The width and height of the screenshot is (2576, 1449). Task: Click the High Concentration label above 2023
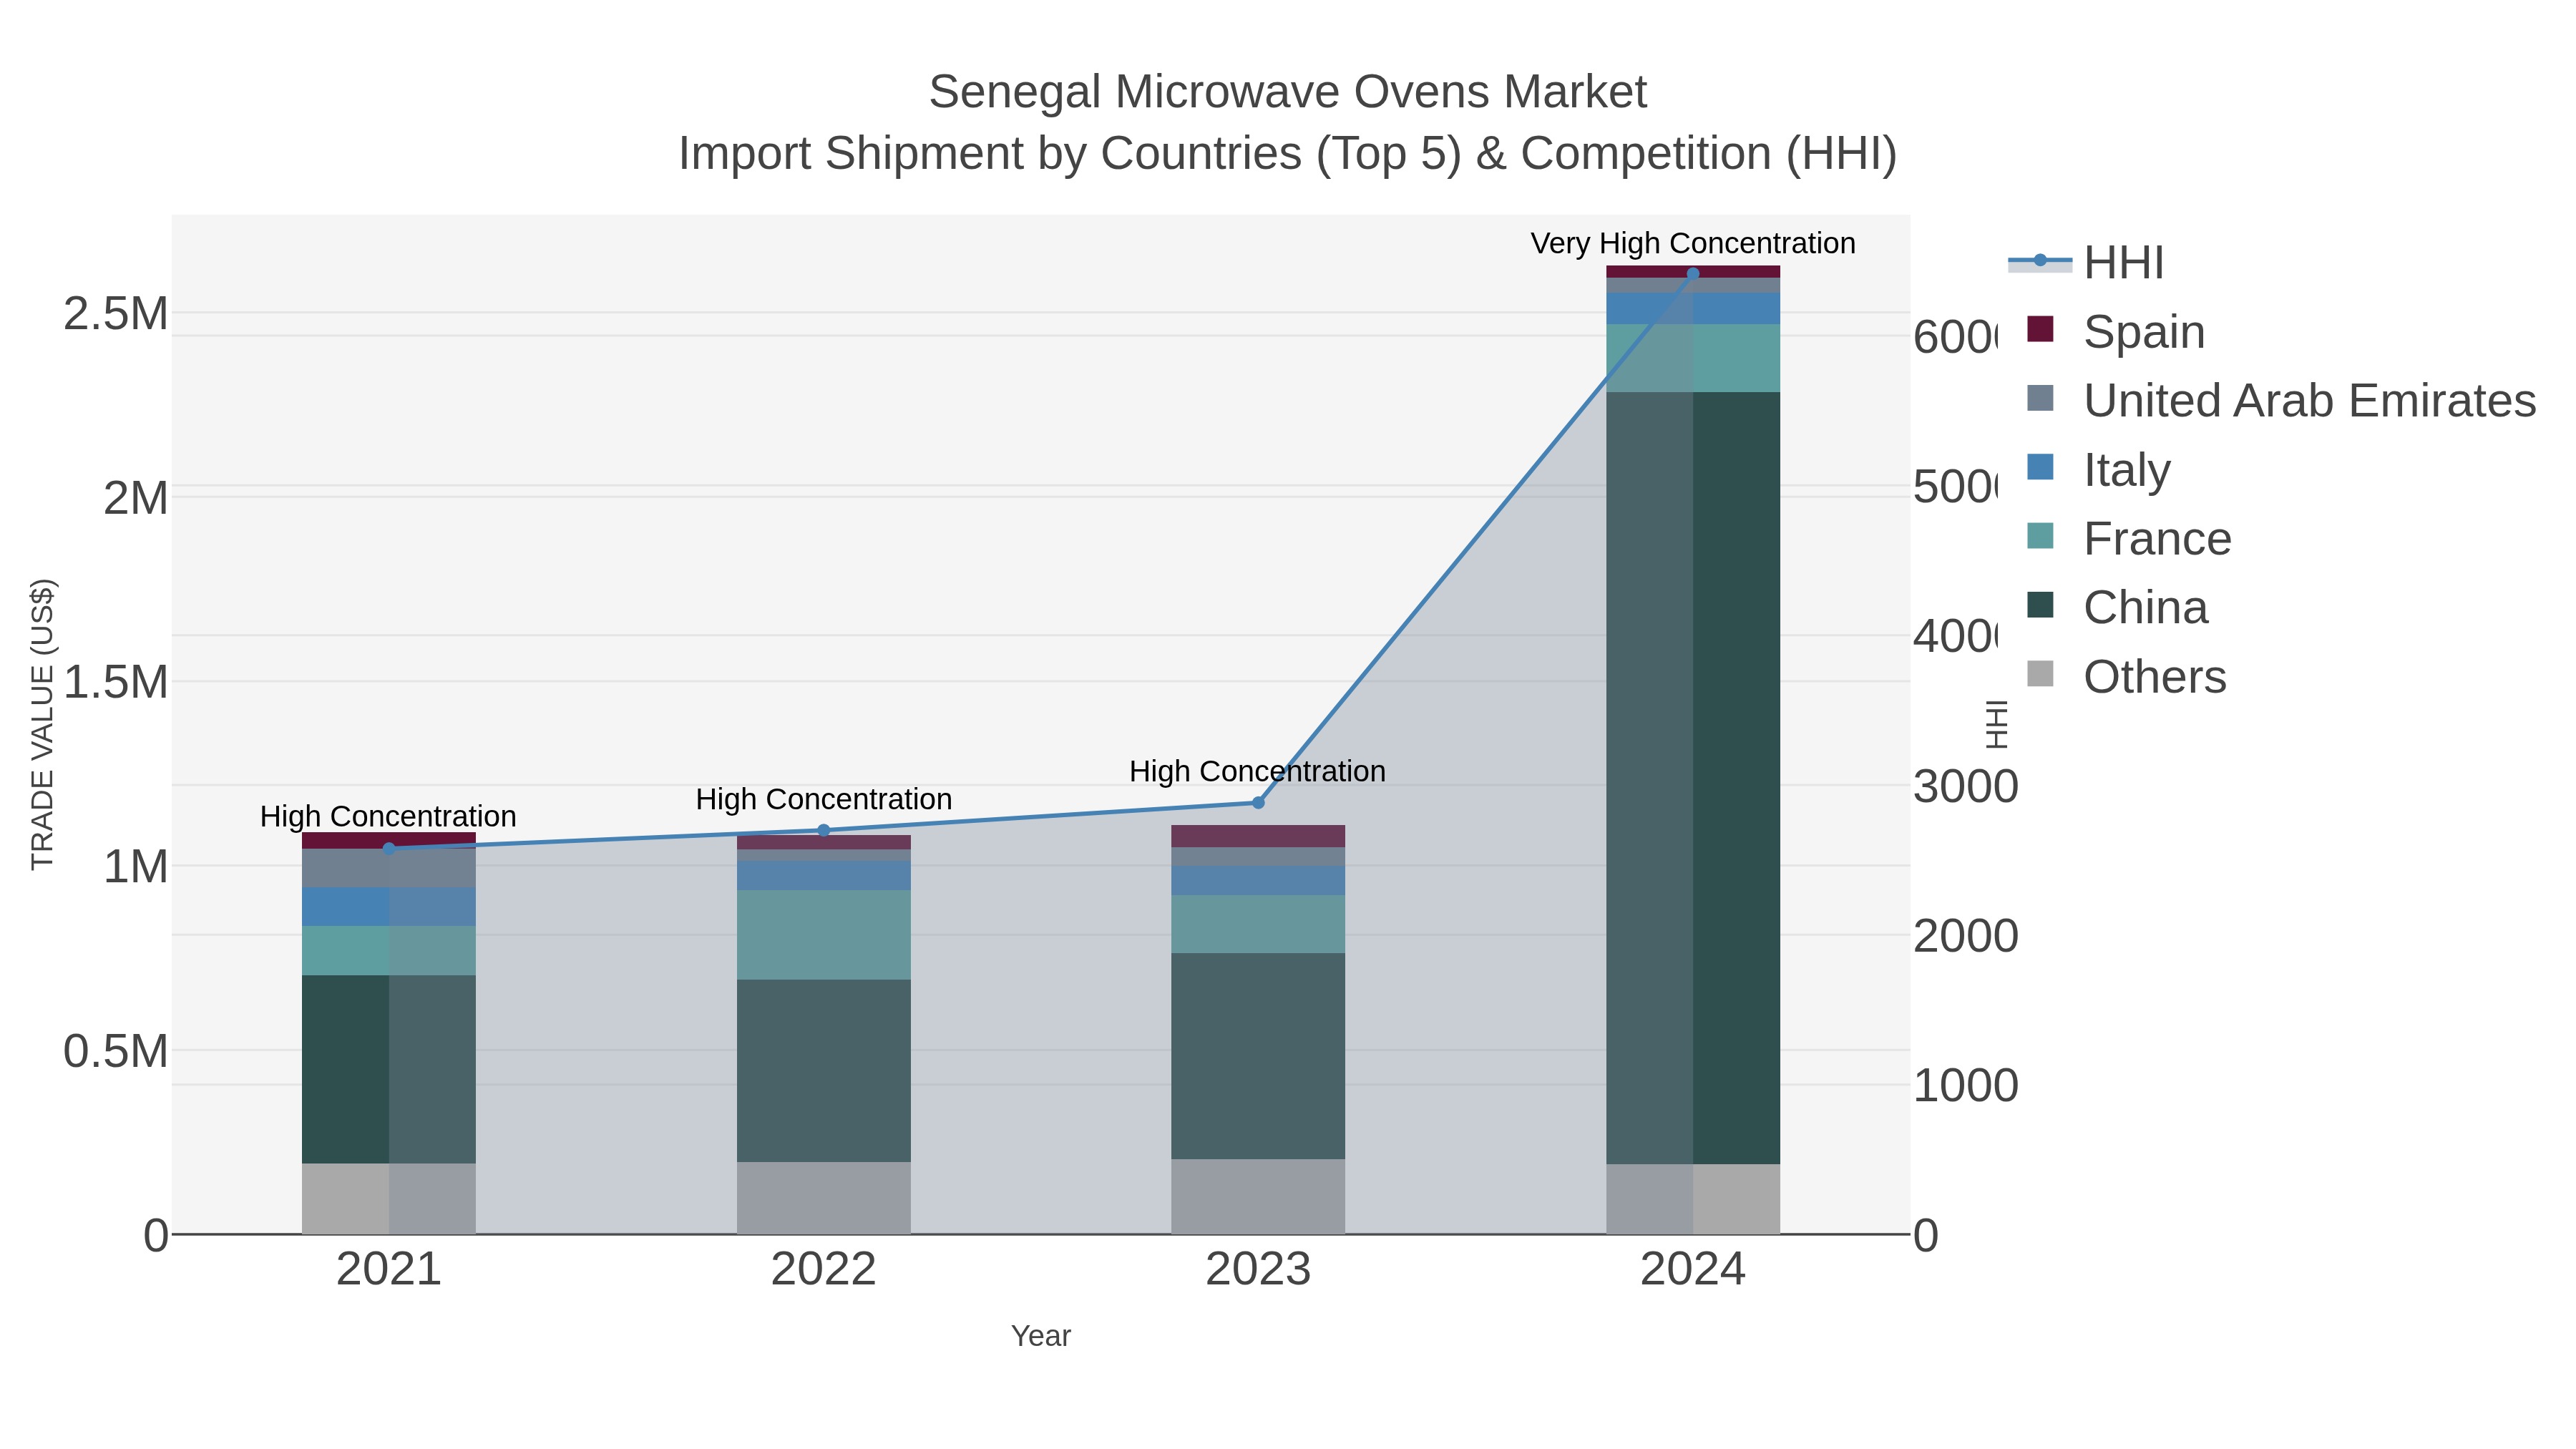(x=1258, y=771)
